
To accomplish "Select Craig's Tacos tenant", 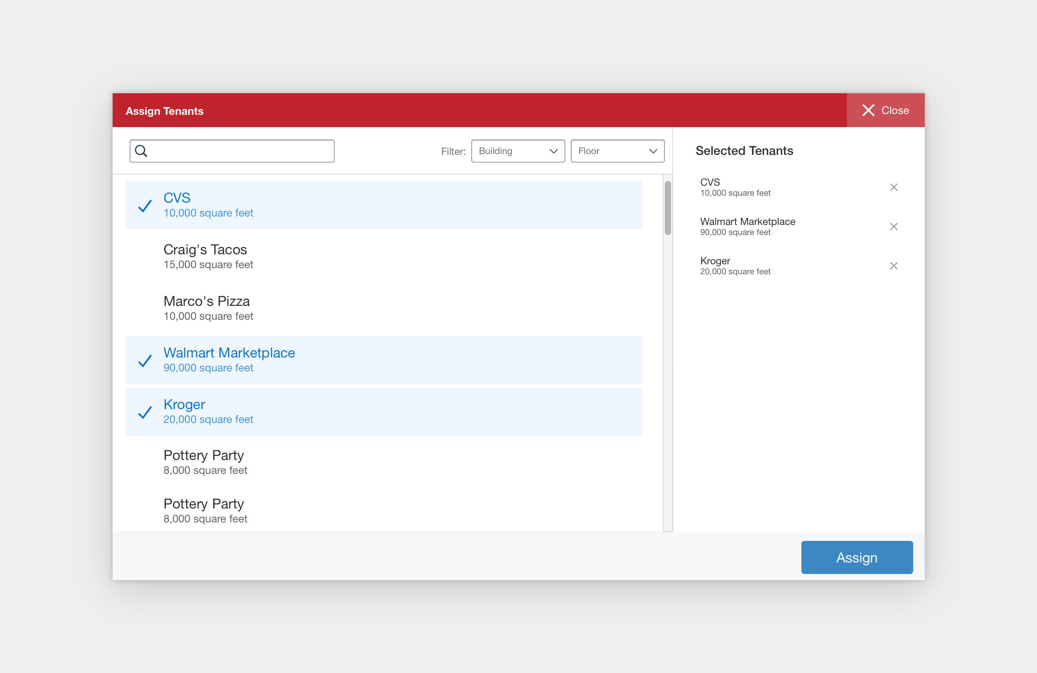I will pos(383,257).
